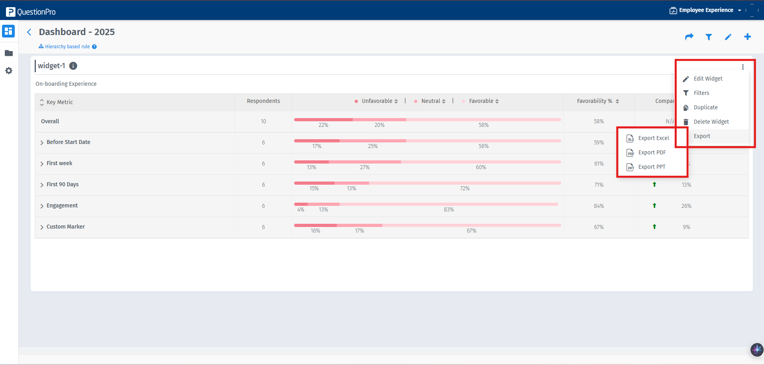764x365 pixels.
Task: Click the share arrow icon near dashboard title
Action: [689, 37]
